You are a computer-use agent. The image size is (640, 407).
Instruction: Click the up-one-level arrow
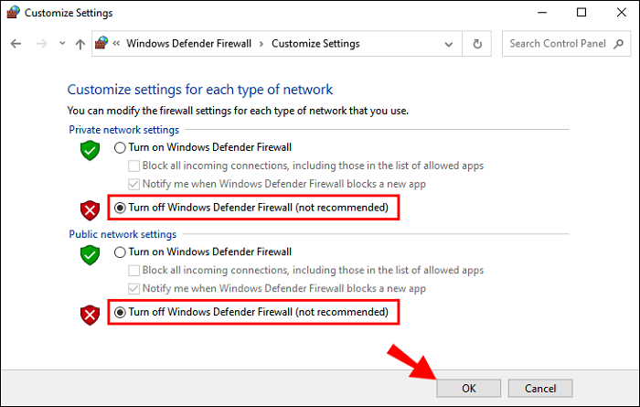pos(80,44)
